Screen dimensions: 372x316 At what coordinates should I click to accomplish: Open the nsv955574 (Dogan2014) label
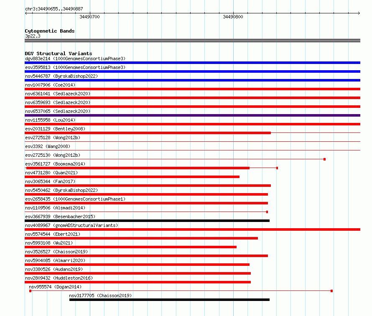click(55, 287)
